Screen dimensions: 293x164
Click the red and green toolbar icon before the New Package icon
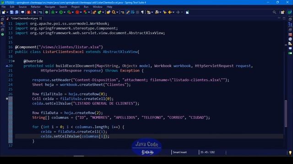pyautogui.click(x=85, y=12)
